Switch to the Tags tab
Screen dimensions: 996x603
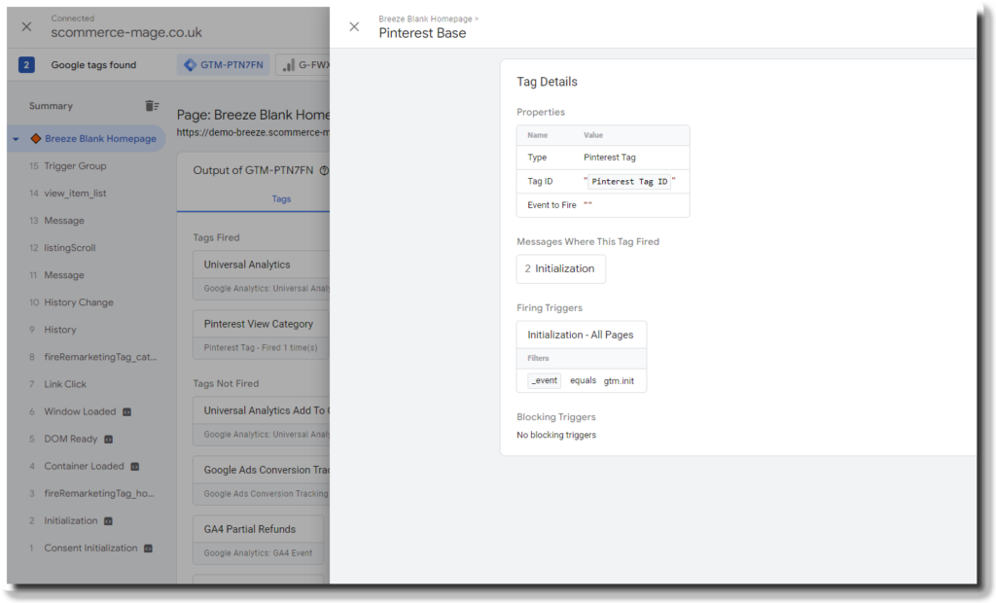[281, 198]
